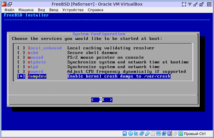This screenshot has height=138, width=214.
Task: Click the video recording status icon
Action: coord(164,134)
